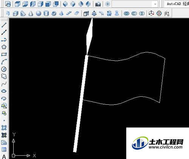Set SW Isometric view
This screenshot has width=189, height=159.
pyautogui.click(x=65, y=4)
